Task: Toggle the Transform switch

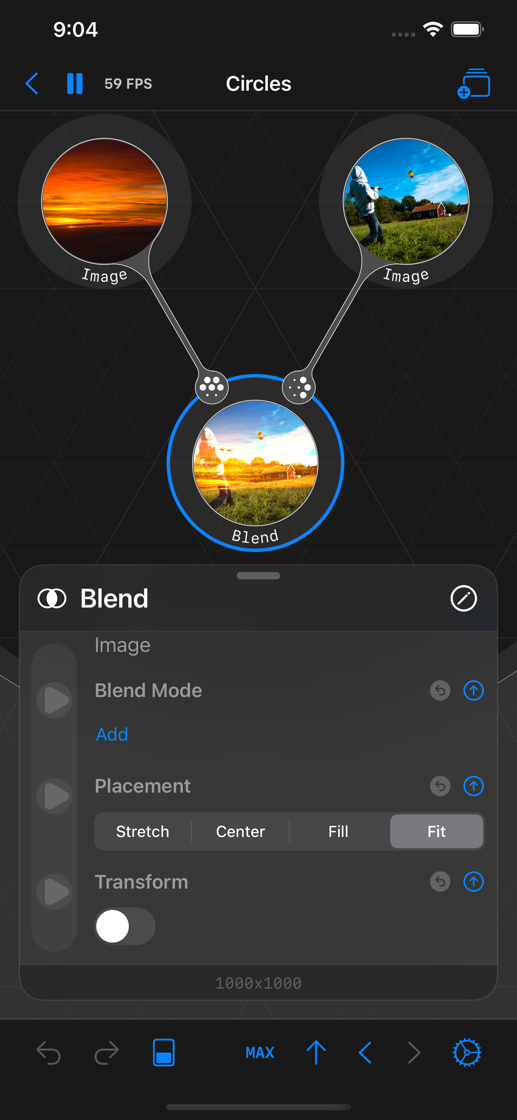Action: (x=124, y=926)
